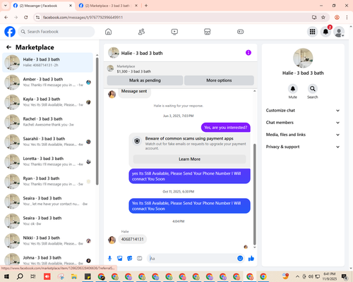Viewport: 353px width, 282px height.
Task: Send a voice clip with microphone icon
Action: pyautogui.click(x=109, y=259)
